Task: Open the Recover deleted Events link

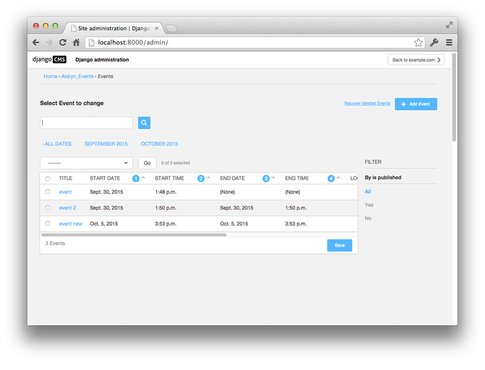Action: (367, 104)
